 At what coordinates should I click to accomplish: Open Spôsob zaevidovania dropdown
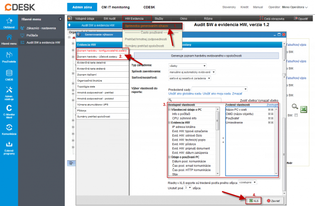pyautogui.click(x=192, y=72)
